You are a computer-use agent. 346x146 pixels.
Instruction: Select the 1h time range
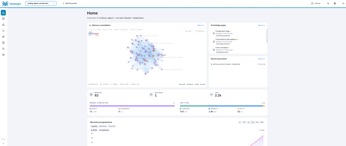240,122
